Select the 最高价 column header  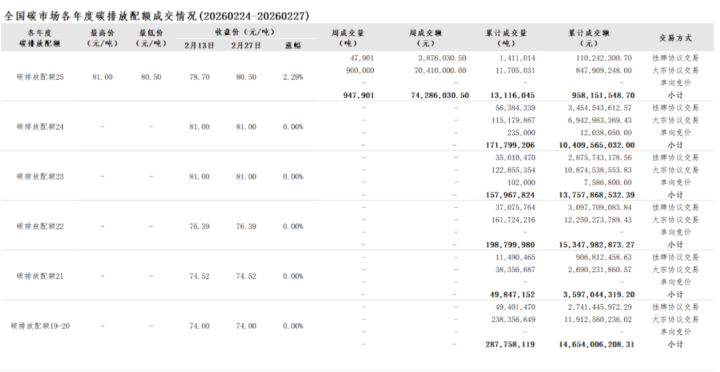(x=102, y=38)
